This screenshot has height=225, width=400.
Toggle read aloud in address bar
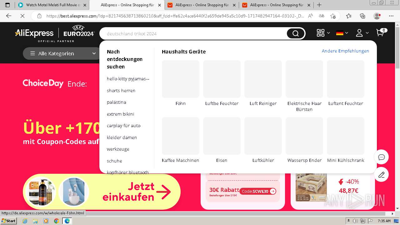click(310, 16)
